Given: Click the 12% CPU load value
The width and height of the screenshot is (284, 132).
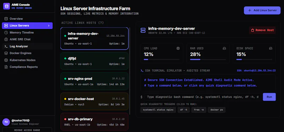Looking at the screenshot, I should (148, 54).
